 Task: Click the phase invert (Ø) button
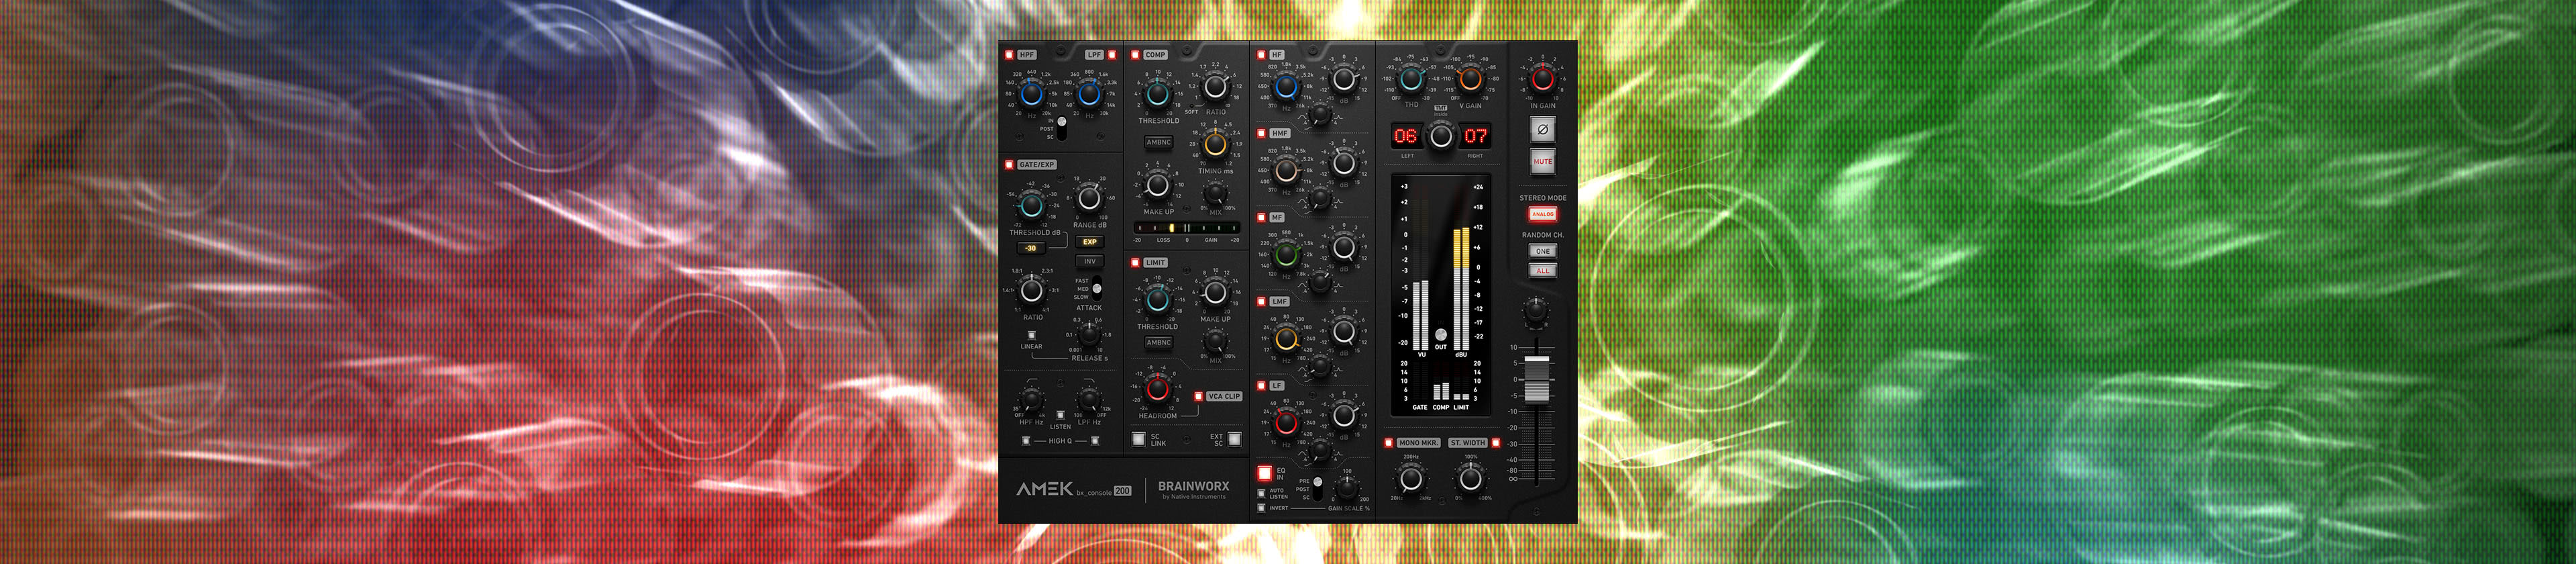pyautogui.click(x=1542, y=129)
